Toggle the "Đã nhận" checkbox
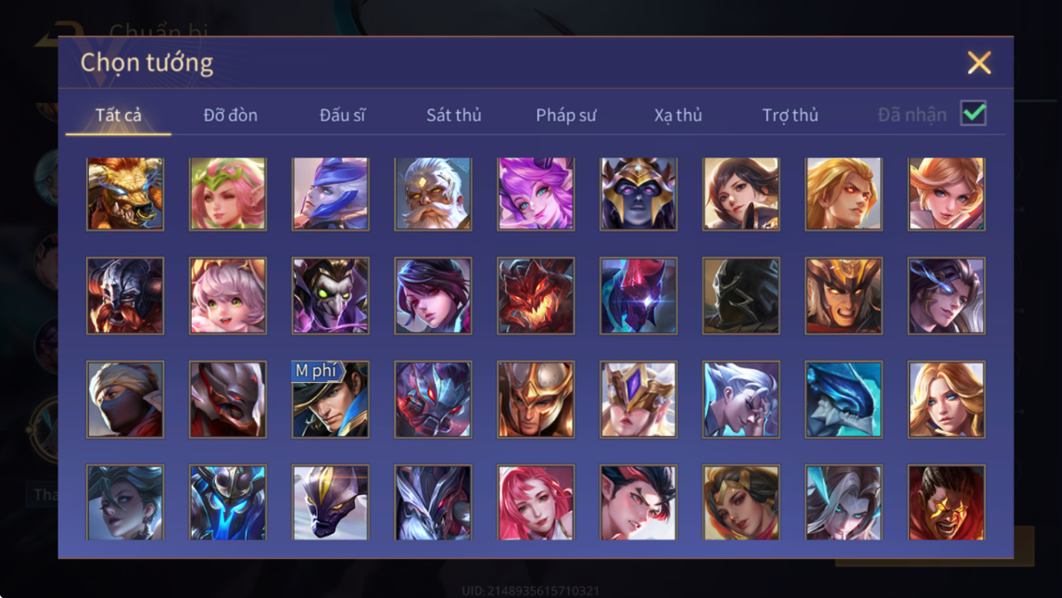 pos(973,113)
